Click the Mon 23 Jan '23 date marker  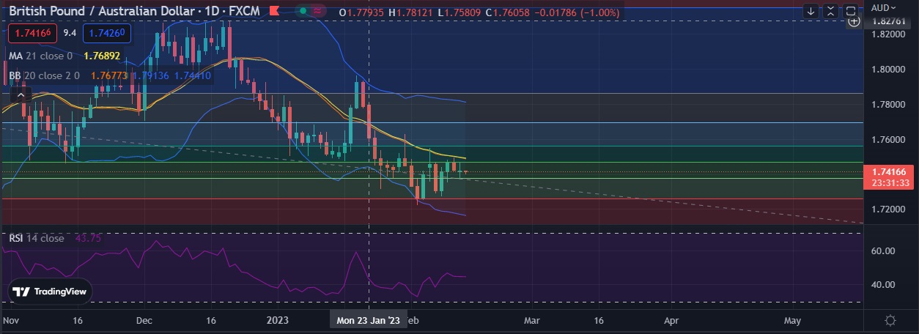[368, 321]
